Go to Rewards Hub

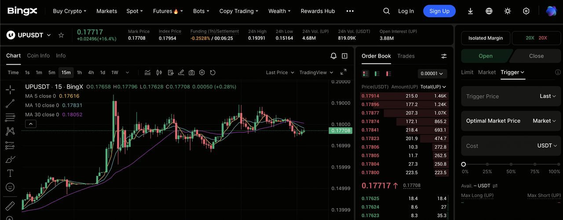click(x=318, y=11)
